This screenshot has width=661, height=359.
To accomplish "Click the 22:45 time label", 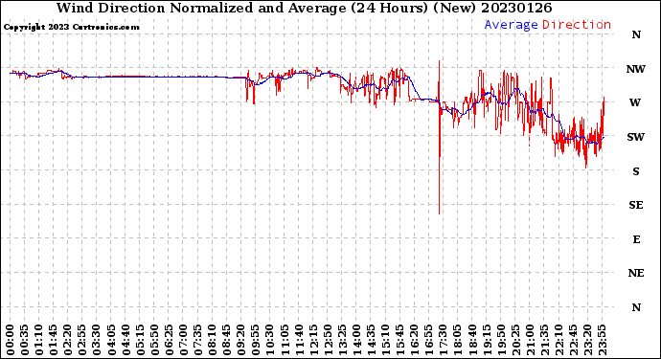I will [573, 340].
